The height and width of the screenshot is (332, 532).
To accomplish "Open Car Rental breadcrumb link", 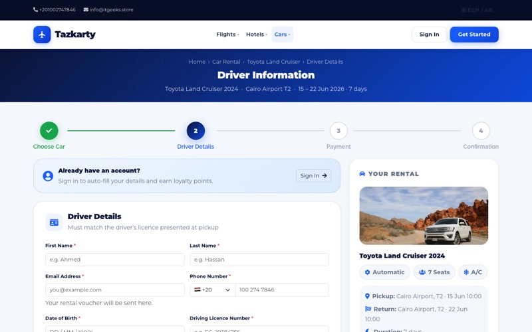I will pyautogui.click(x=226, y=62).
